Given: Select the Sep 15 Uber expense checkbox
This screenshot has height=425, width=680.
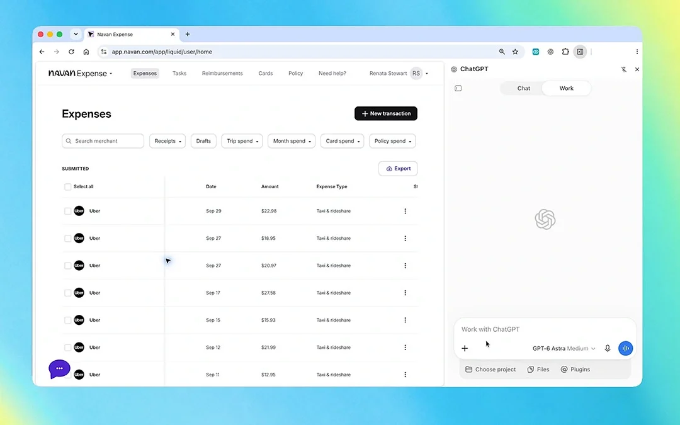Looking at the screenshot, I should [67, 320].
